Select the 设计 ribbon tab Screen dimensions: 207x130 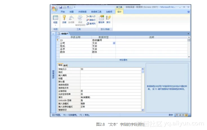coord(119,12)
